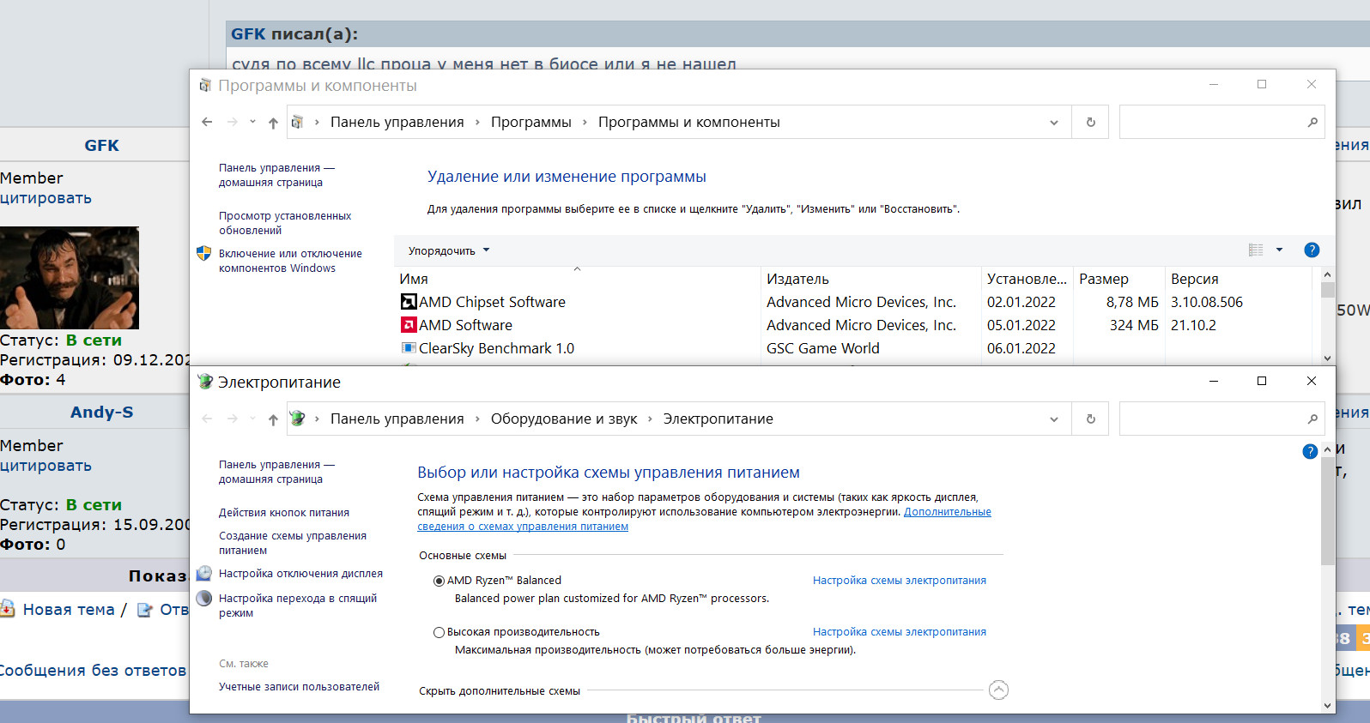Open address history dropdown in Электропитание
Viewport: 1370px width, 723px height.
pos(1054,419)
